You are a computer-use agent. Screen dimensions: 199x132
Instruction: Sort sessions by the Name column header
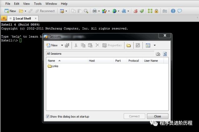coord(67,61)
